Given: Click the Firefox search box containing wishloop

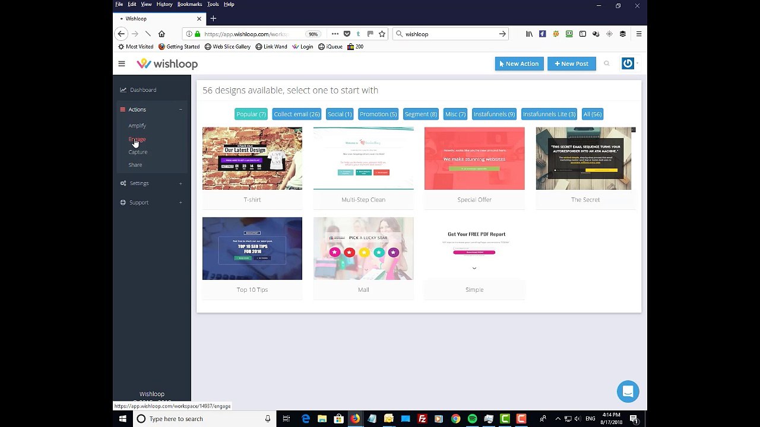Looking at the screenshot, I should tap(451, 34).
